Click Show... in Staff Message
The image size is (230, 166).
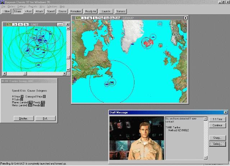[217, 138]
